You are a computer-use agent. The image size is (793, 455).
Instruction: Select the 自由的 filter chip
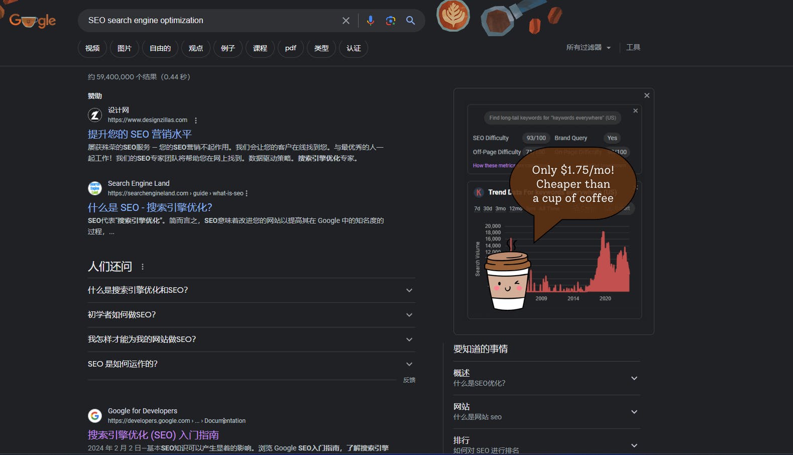tap(160, 48)
